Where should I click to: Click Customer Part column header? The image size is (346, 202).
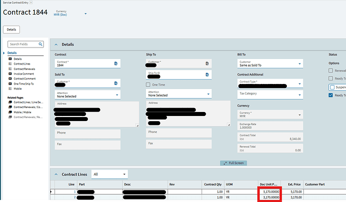point(315,184)
